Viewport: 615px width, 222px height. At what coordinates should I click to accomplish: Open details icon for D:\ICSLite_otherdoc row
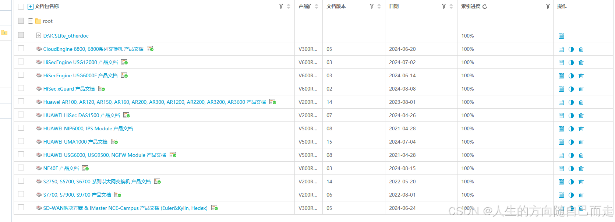click(x=561, y=36)
